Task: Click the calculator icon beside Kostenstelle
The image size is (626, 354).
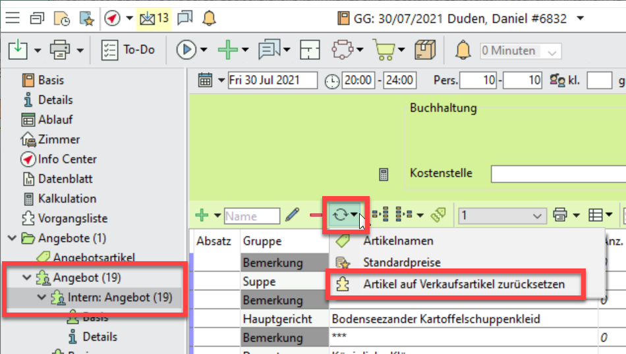Action: (384, 174)
